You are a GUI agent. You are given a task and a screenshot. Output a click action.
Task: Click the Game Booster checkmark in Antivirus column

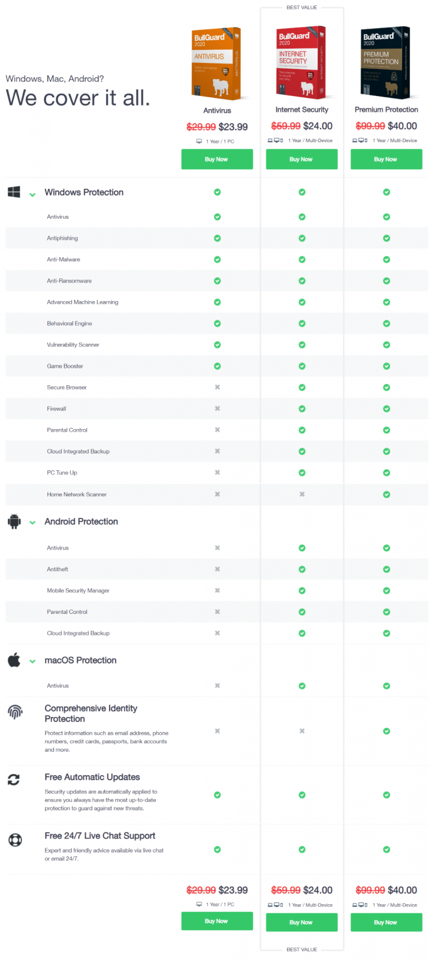pyautogui.click(x=217, y=366)
